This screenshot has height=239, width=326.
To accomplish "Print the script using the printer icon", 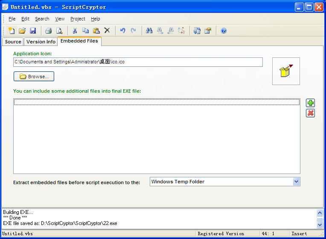I will pyautogui.click(x=49, y=31).
